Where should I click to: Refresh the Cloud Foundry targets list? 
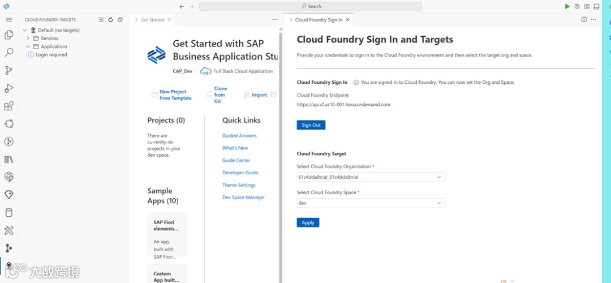click(x=110, y=20)
